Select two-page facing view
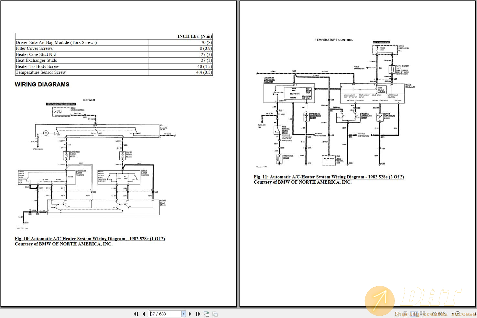This screenshot has height=318, width=477. coord(414,314)
